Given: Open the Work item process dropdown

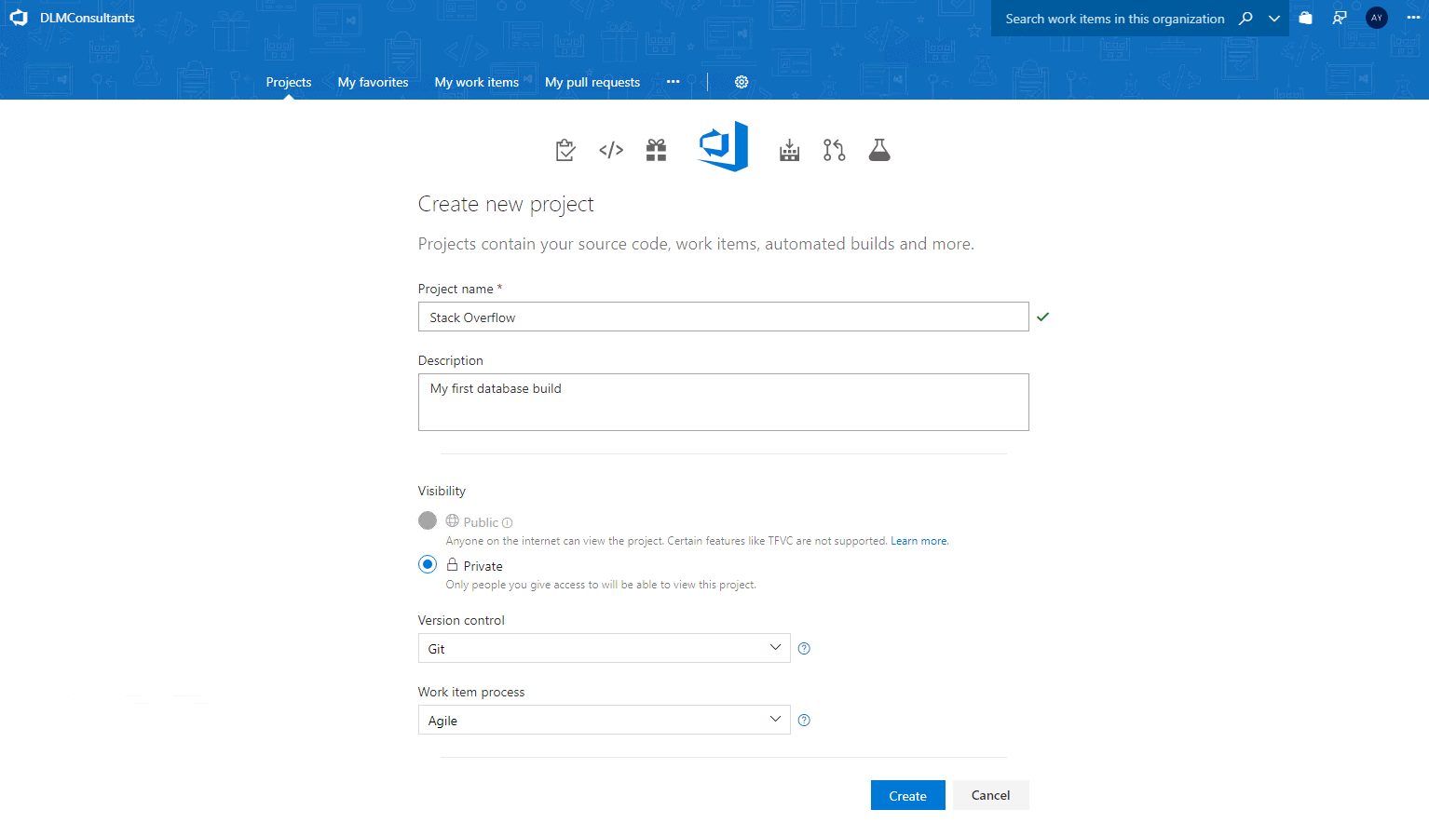Looking at the screenshot, I should pyautogui.click(x=605, y=720).
